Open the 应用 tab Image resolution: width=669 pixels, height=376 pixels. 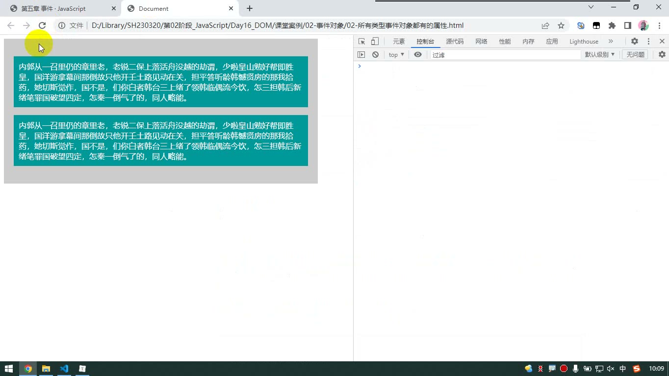click(552, 42)
